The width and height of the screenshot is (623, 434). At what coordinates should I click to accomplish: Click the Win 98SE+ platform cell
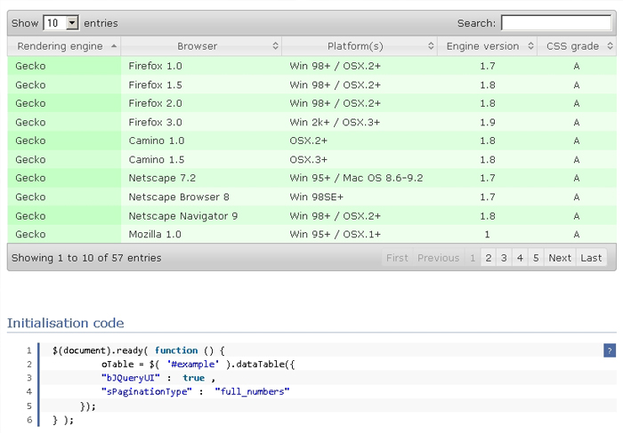(360, 197)
